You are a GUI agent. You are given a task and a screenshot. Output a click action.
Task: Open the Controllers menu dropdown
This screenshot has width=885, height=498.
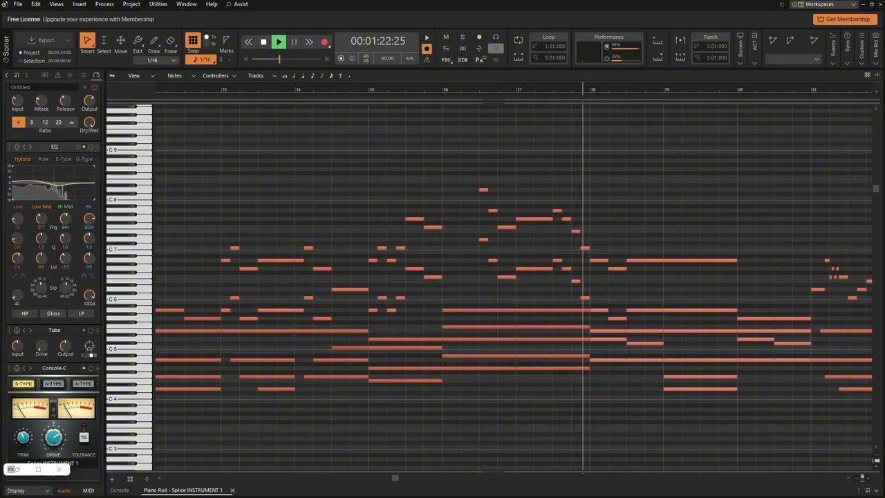(234, 76)
